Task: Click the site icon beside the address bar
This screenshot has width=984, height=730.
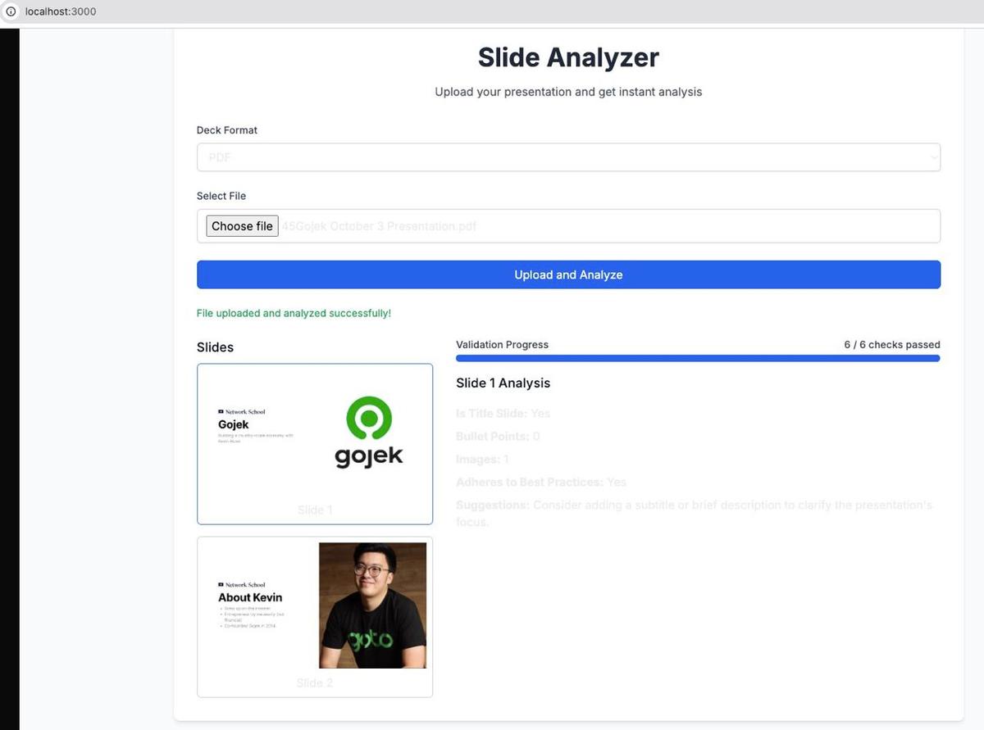Action: point(10,11)
